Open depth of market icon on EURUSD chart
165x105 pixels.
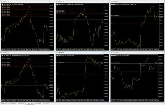click(x=59, y=55)
